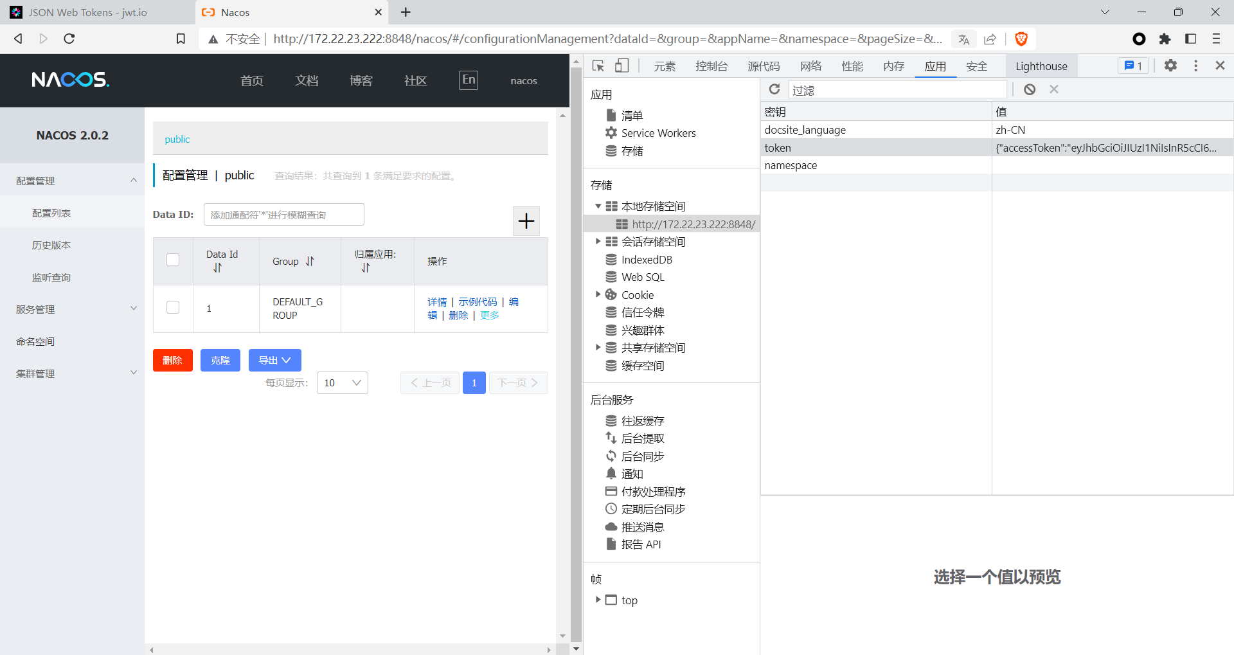Collapse 配置管理 sidebar menu
Viewport: 1234px width, 655px height.
tap(72, 181)
